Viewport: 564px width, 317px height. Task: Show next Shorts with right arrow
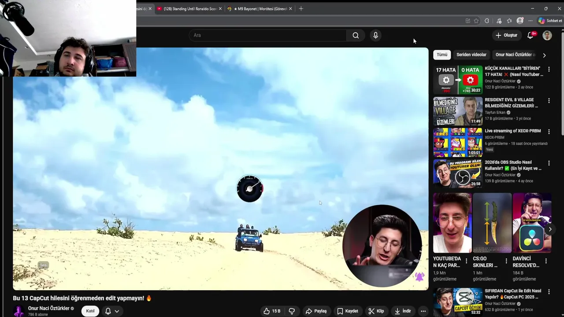550,229
